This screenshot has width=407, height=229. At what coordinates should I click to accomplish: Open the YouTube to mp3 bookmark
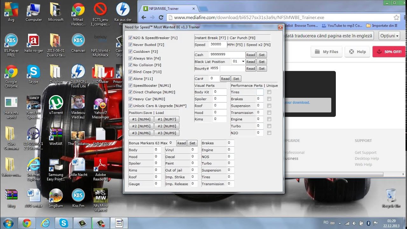[x=342, y=25]
